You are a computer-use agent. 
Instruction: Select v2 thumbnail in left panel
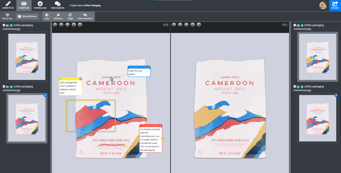pyautogui.click(x=27, y=57)
